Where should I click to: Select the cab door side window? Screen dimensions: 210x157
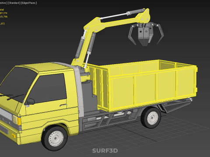(47, 89)
